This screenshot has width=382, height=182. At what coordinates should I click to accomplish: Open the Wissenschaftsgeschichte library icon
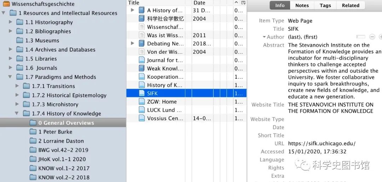pos(6,4)
